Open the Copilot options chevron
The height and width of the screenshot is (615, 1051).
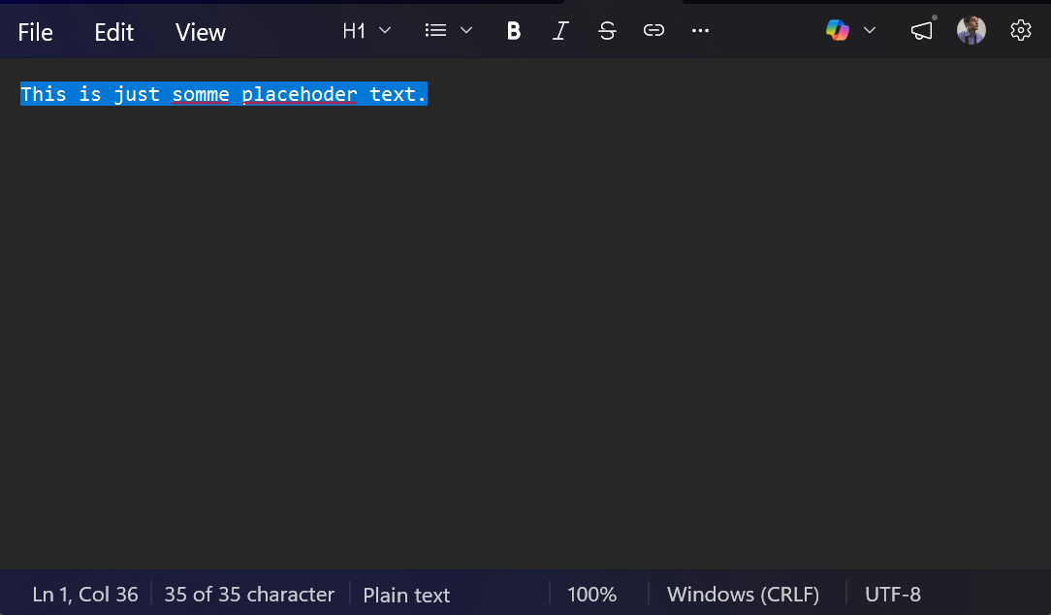(870, 30)
